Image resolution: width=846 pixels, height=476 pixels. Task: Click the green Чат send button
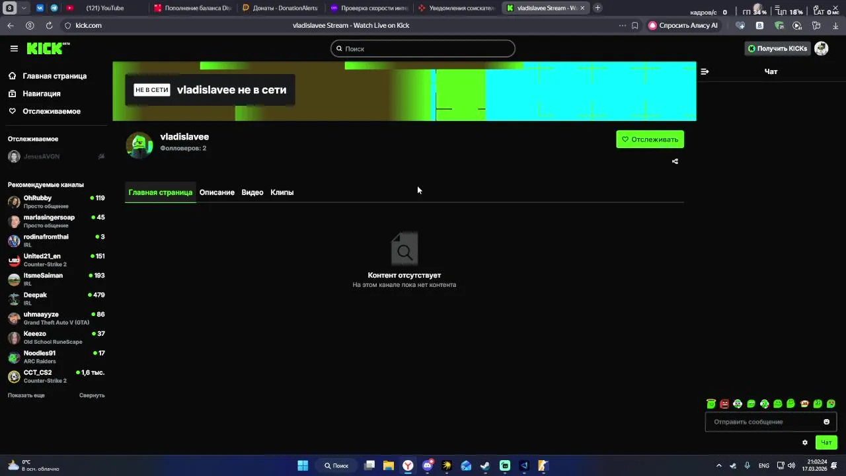[x=826, y=442]
